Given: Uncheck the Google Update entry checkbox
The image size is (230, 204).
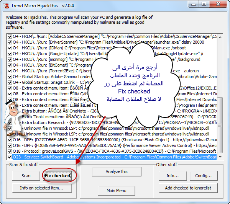Looking at the screenshot, I should coord(10,54).
